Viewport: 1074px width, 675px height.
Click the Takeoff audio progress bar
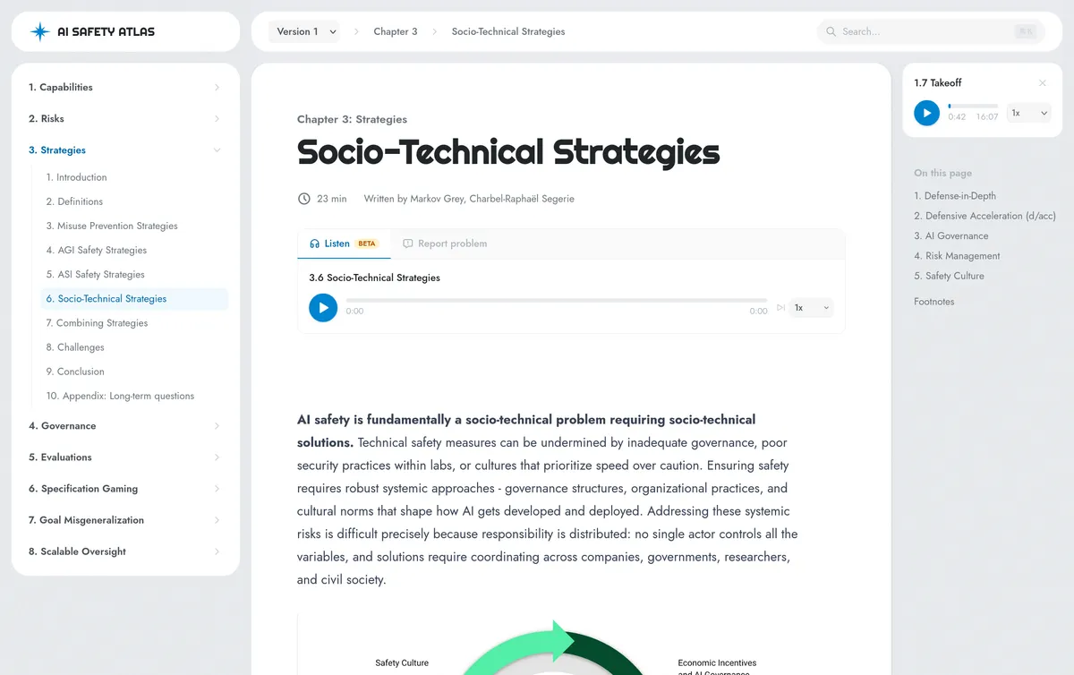tap(973, 105)
